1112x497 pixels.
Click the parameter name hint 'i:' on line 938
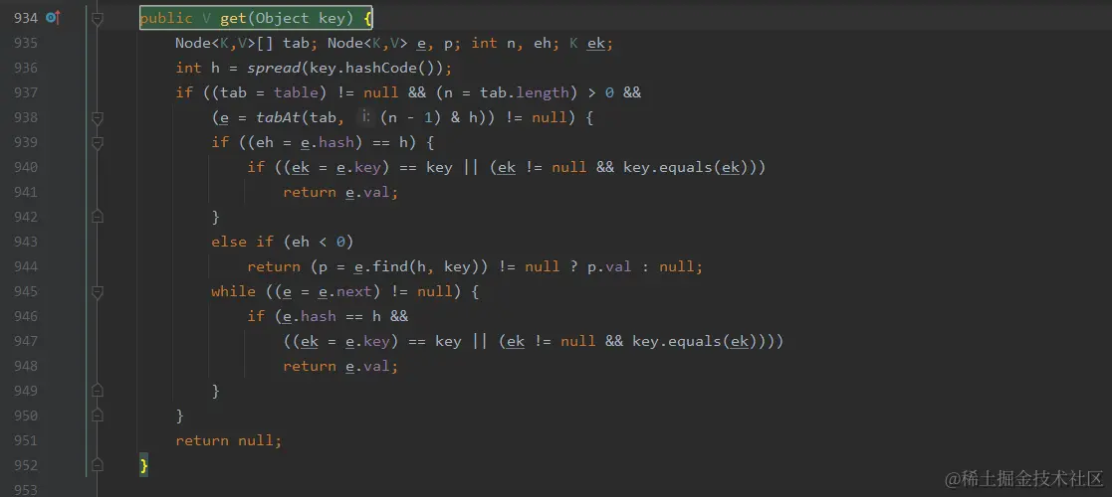tap(366, 117)
